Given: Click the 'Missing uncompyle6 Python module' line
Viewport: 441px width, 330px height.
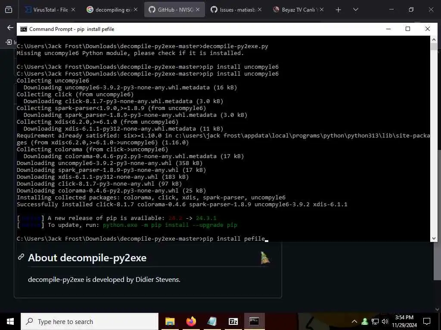Looking at the screenshot, I should (x=130, y=53).
